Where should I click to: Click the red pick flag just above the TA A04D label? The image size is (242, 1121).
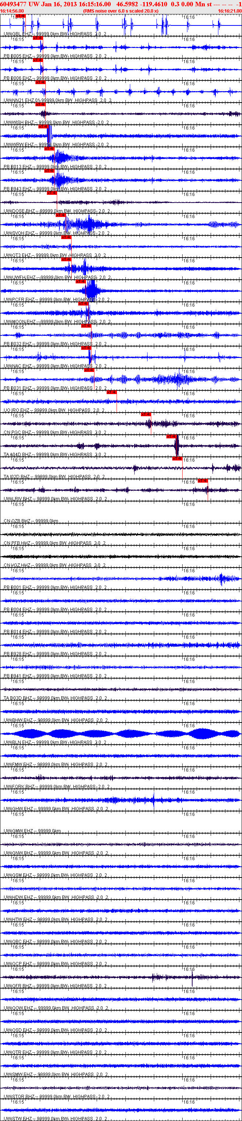[x=172, y=437]
